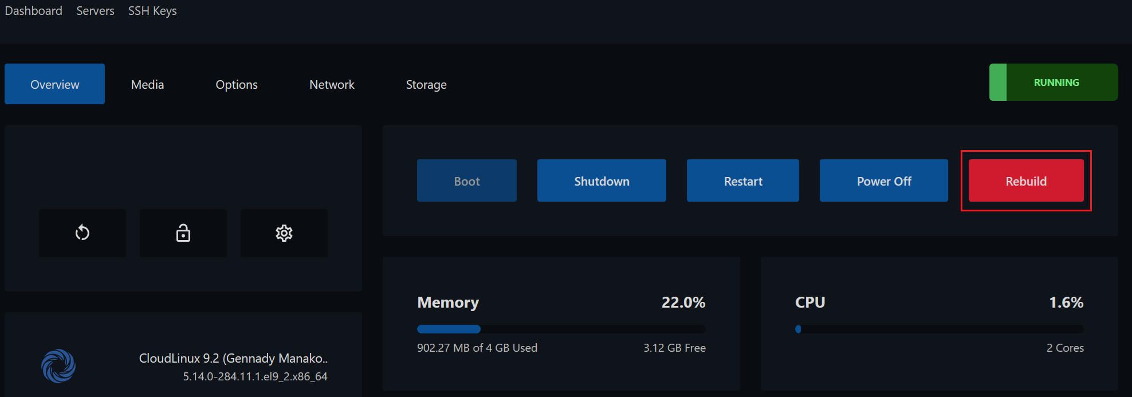Shutdown the server
Image resolution: width=1132 pixels, height=397 pixels.
(601, 180)
